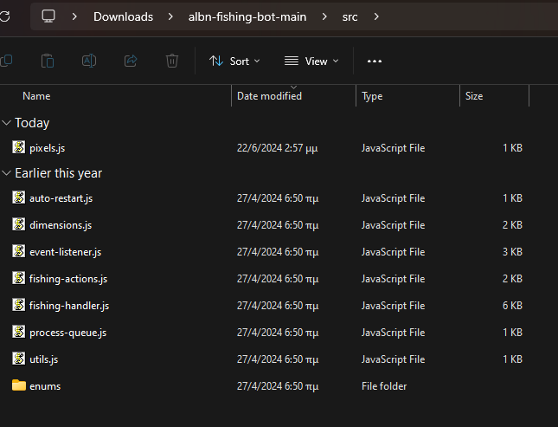558x427 pixels.
Task: Click the Share toolbar icon
Action: (131, 61)
